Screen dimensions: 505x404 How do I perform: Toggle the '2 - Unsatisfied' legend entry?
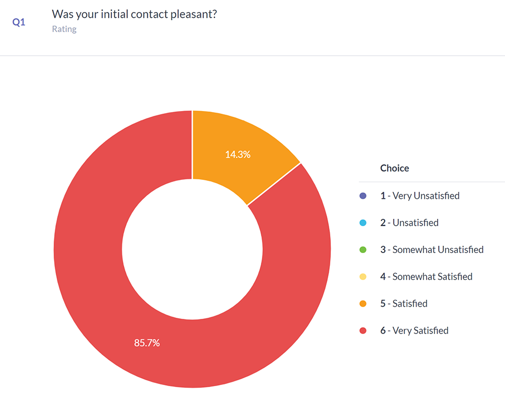(x=409, y=223)
